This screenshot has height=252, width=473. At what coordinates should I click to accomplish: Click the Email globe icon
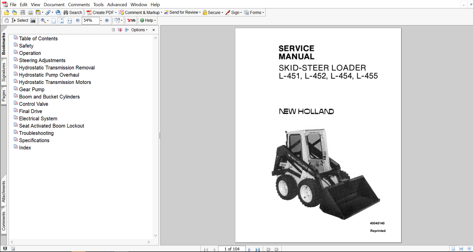(x=58, y=12)
